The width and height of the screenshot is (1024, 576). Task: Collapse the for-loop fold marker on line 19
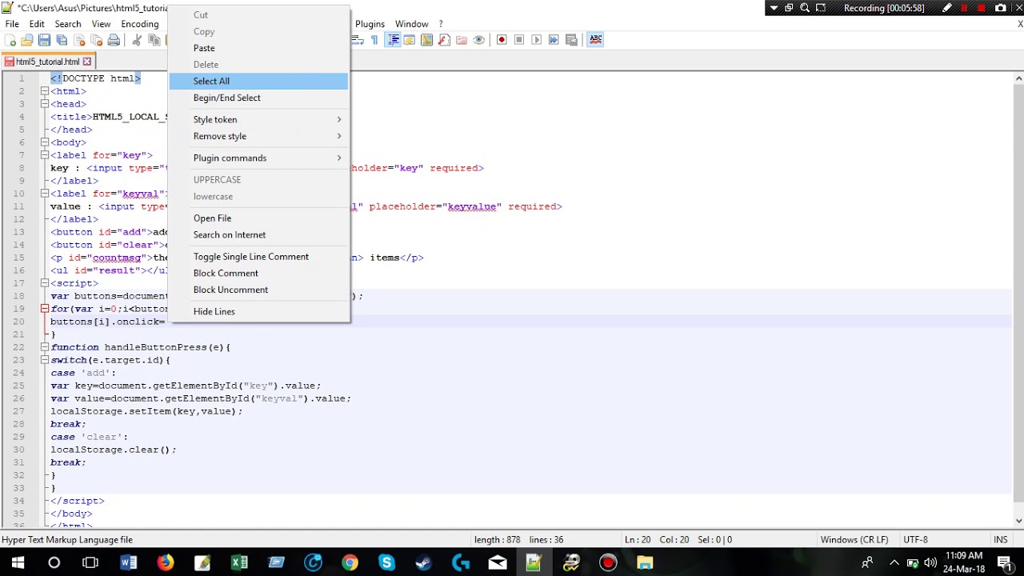tap(45, 309)
